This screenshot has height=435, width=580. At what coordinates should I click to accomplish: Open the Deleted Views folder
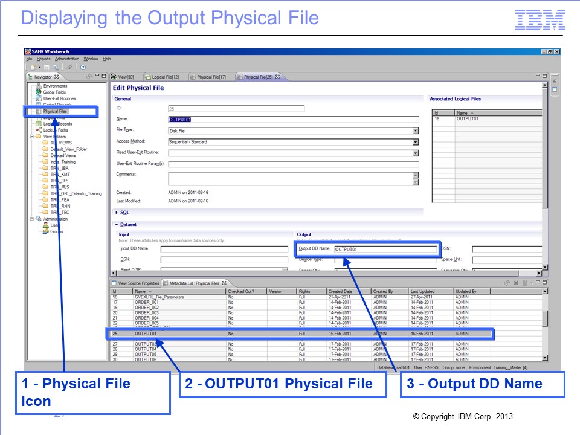tap(59, 155)
